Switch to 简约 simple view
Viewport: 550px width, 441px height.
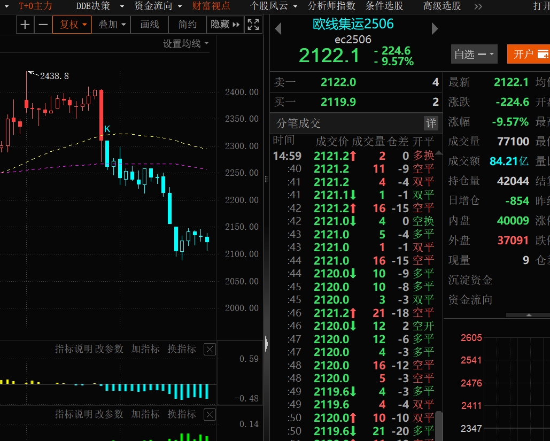187,25
